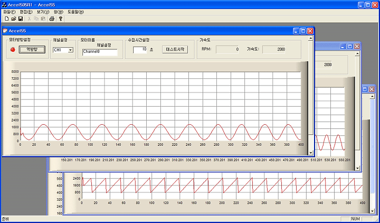380x223 pixels.
Task: Minimize the second background child window
Action: tap(343, 47)
